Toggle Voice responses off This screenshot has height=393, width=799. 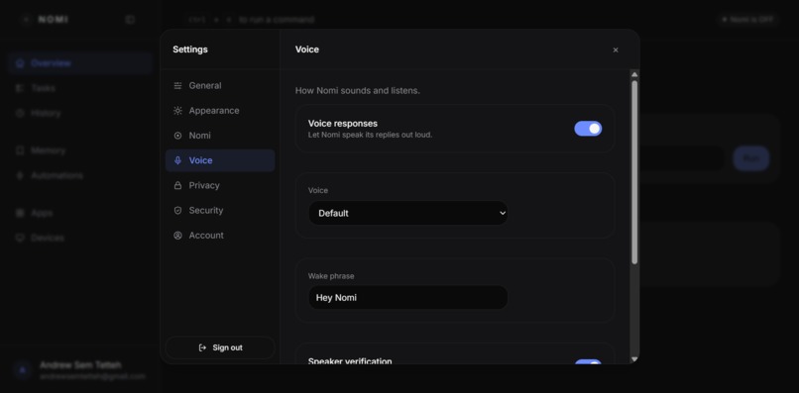(588, 129)
